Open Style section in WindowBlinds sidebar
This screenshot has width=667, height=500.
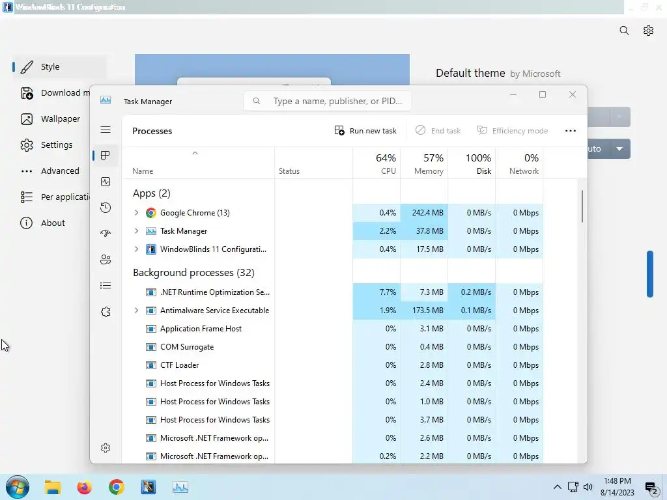(x=59, y=67)
